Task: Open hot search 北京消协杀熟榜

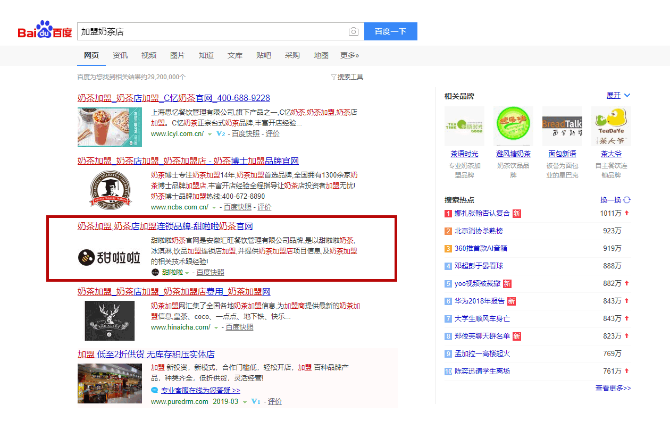Action: [479, 231]
